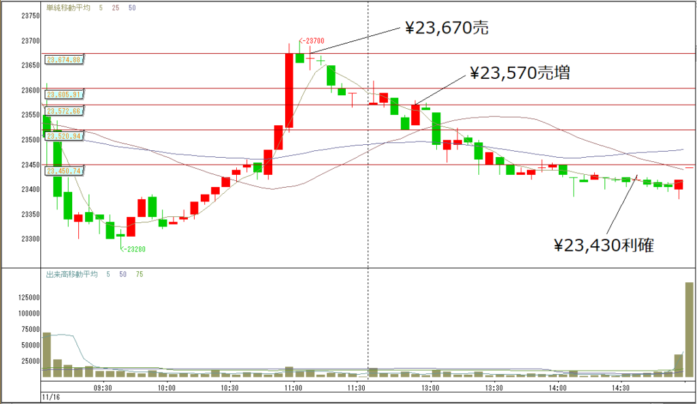Image resolution: width=697 pixels, height=404 pixels.
Task: Select the 23,520.94 price line label
Action: point(64,136)
